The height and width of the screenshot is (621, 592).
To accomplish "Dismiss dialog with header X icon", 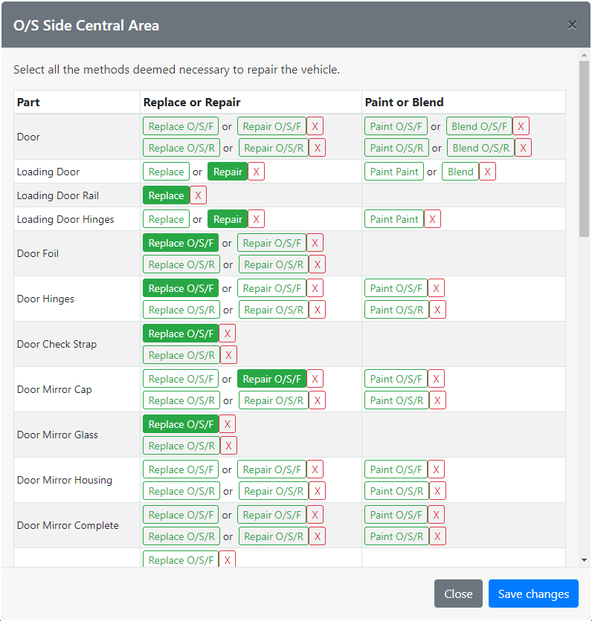I will 572,25.
